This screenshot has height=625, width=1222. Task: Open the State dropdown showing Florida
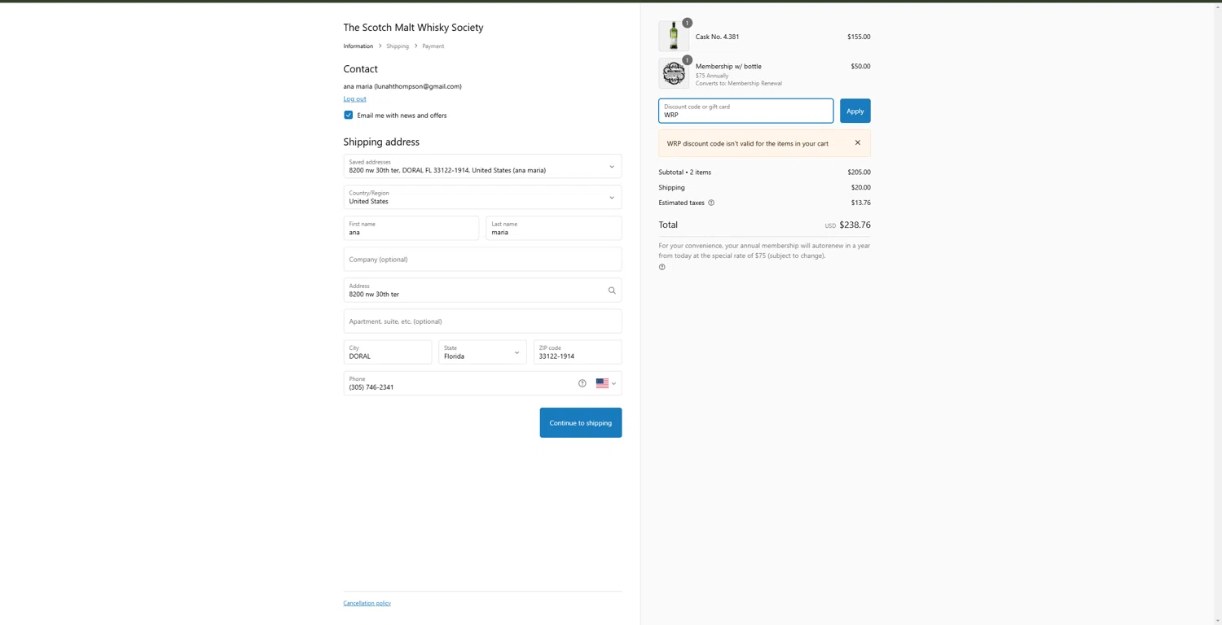click(482, 352)
